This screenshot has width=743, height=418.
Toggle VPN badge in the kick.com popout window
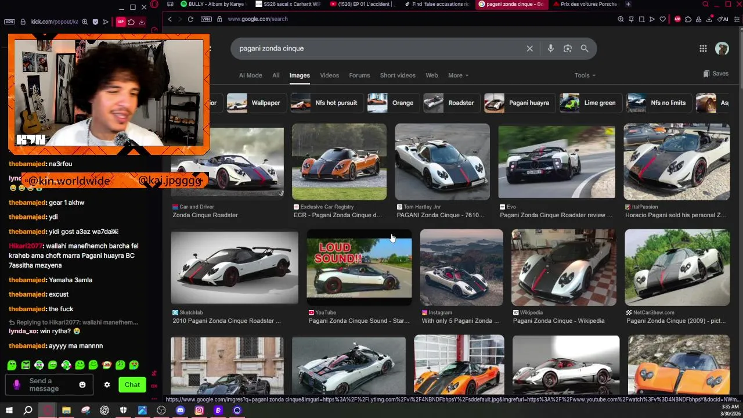pos(9,22)
